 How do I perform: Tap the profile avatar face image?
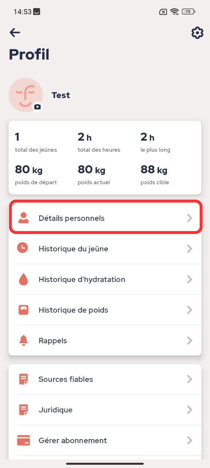click(26, 95)
